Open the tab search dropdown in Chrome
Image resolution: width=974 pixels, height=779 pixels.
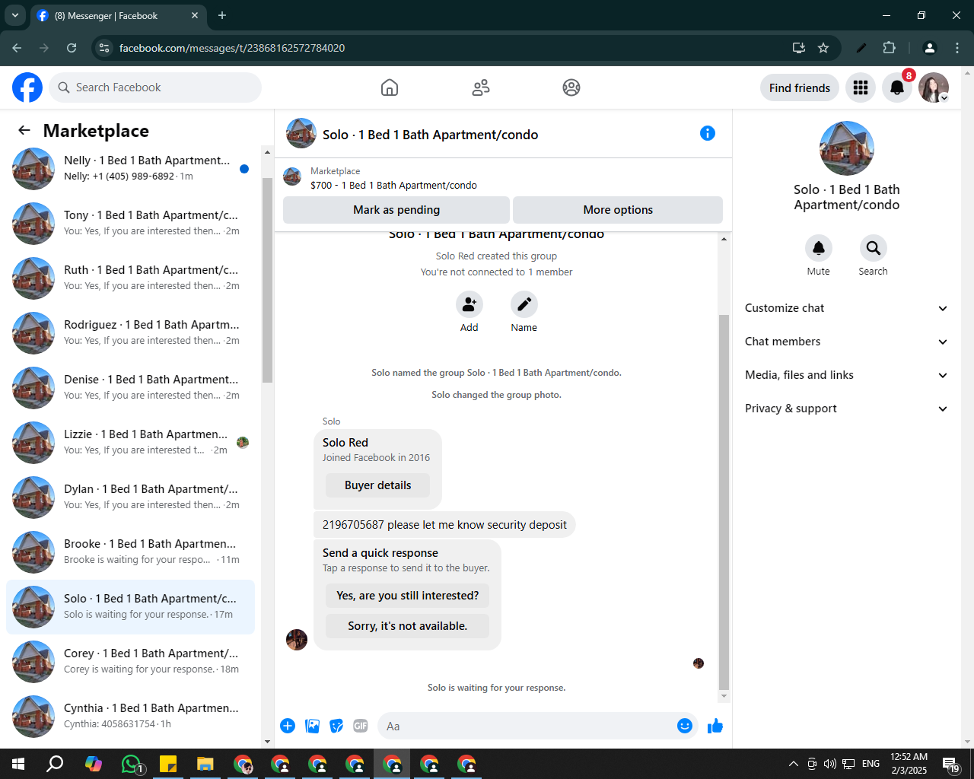15,15
